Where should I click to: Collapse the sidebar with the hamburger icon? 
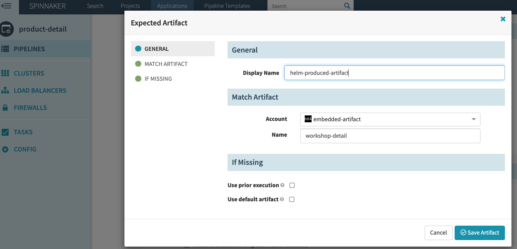[x=7, y=6]
